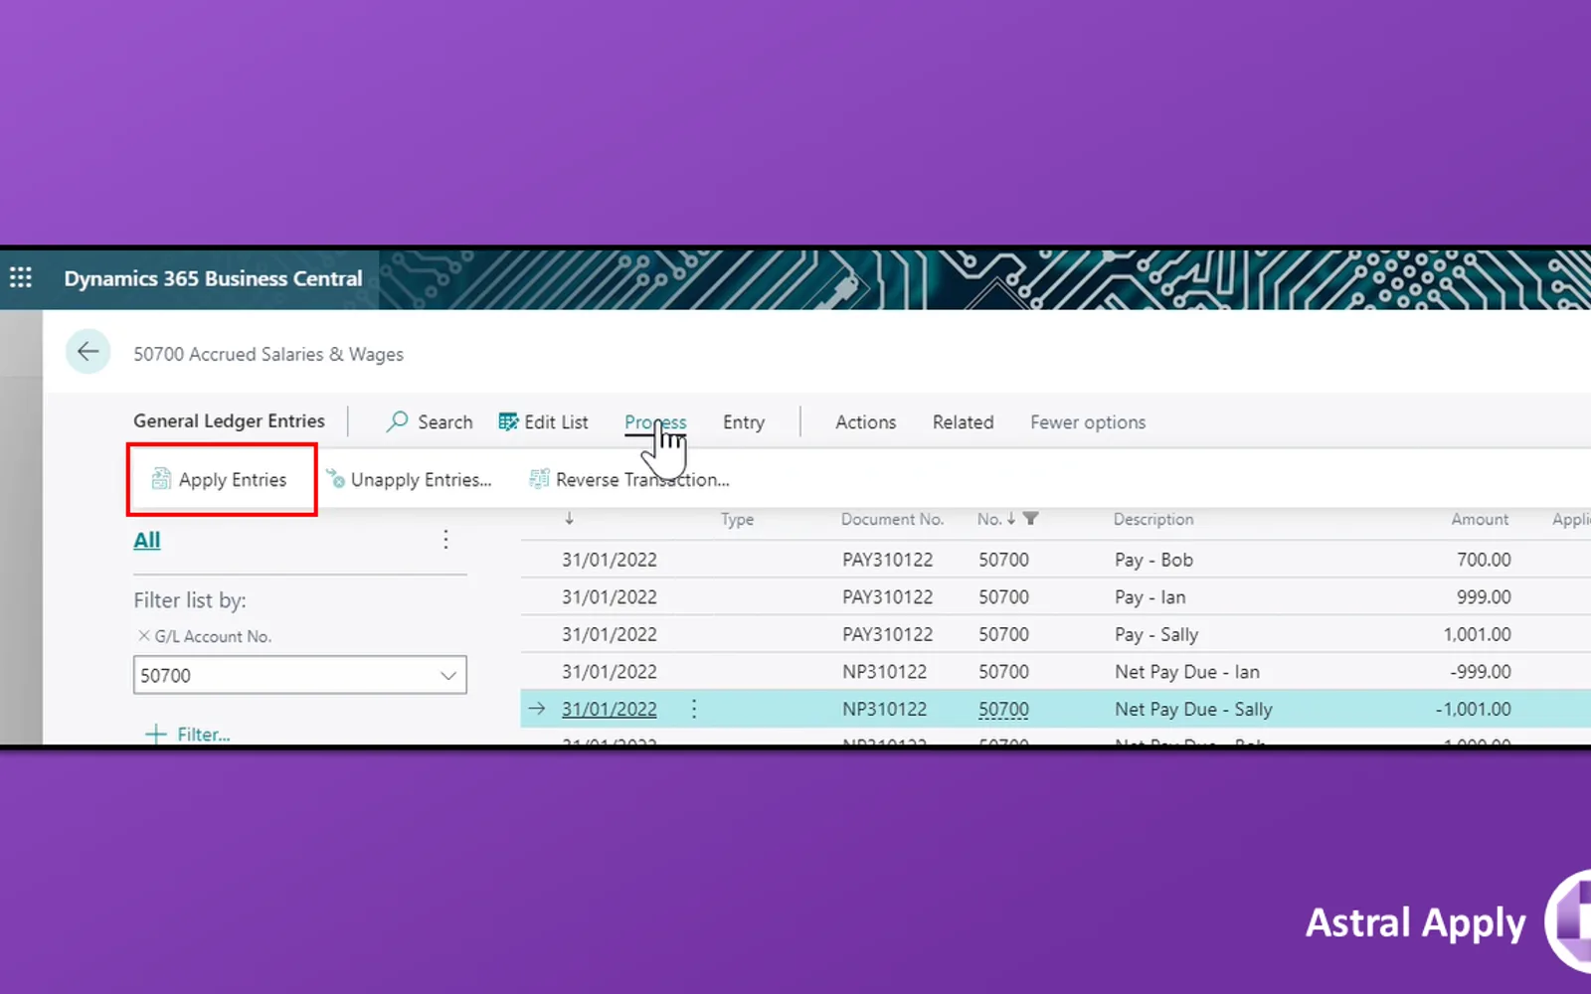Image resolution: width=1591 pixels, height=994 pixels.
Task: Click the Amount column header
Action: click(1480, 520)
